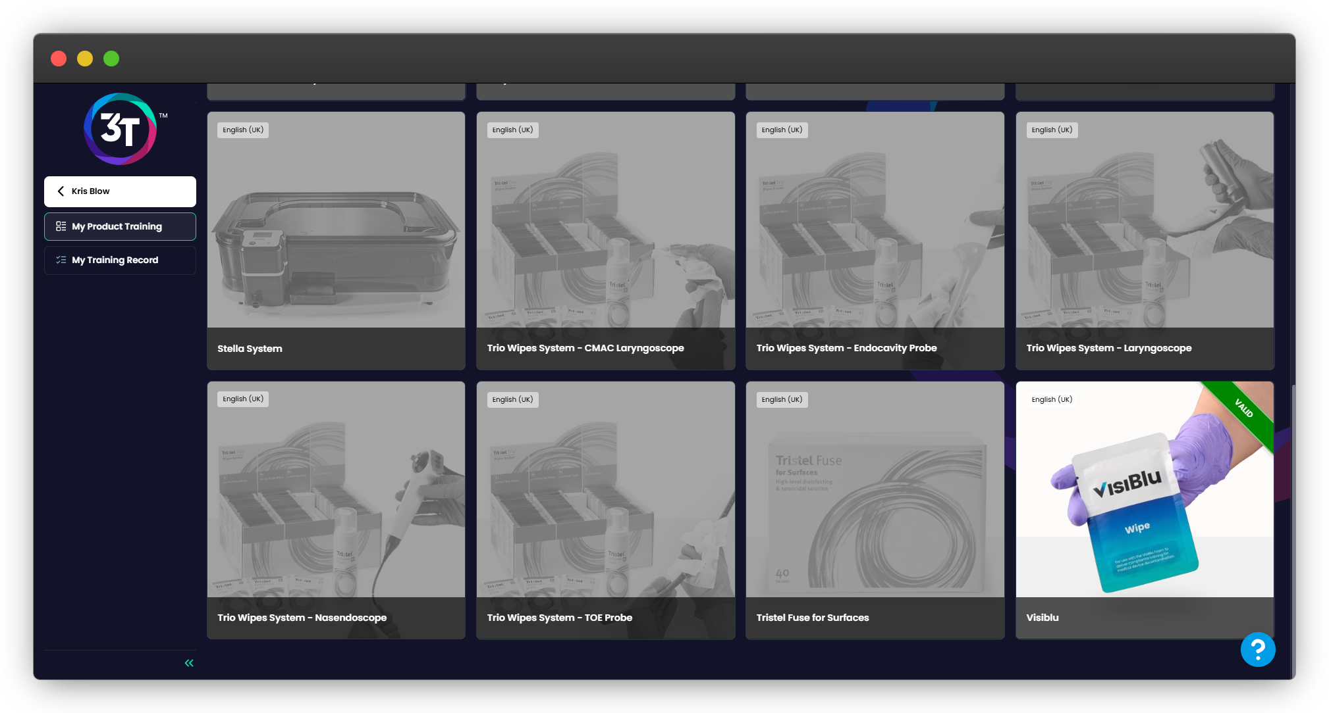
Task: Select the Trio Wipes Nasendoscope card image
Action: [336, 489]
